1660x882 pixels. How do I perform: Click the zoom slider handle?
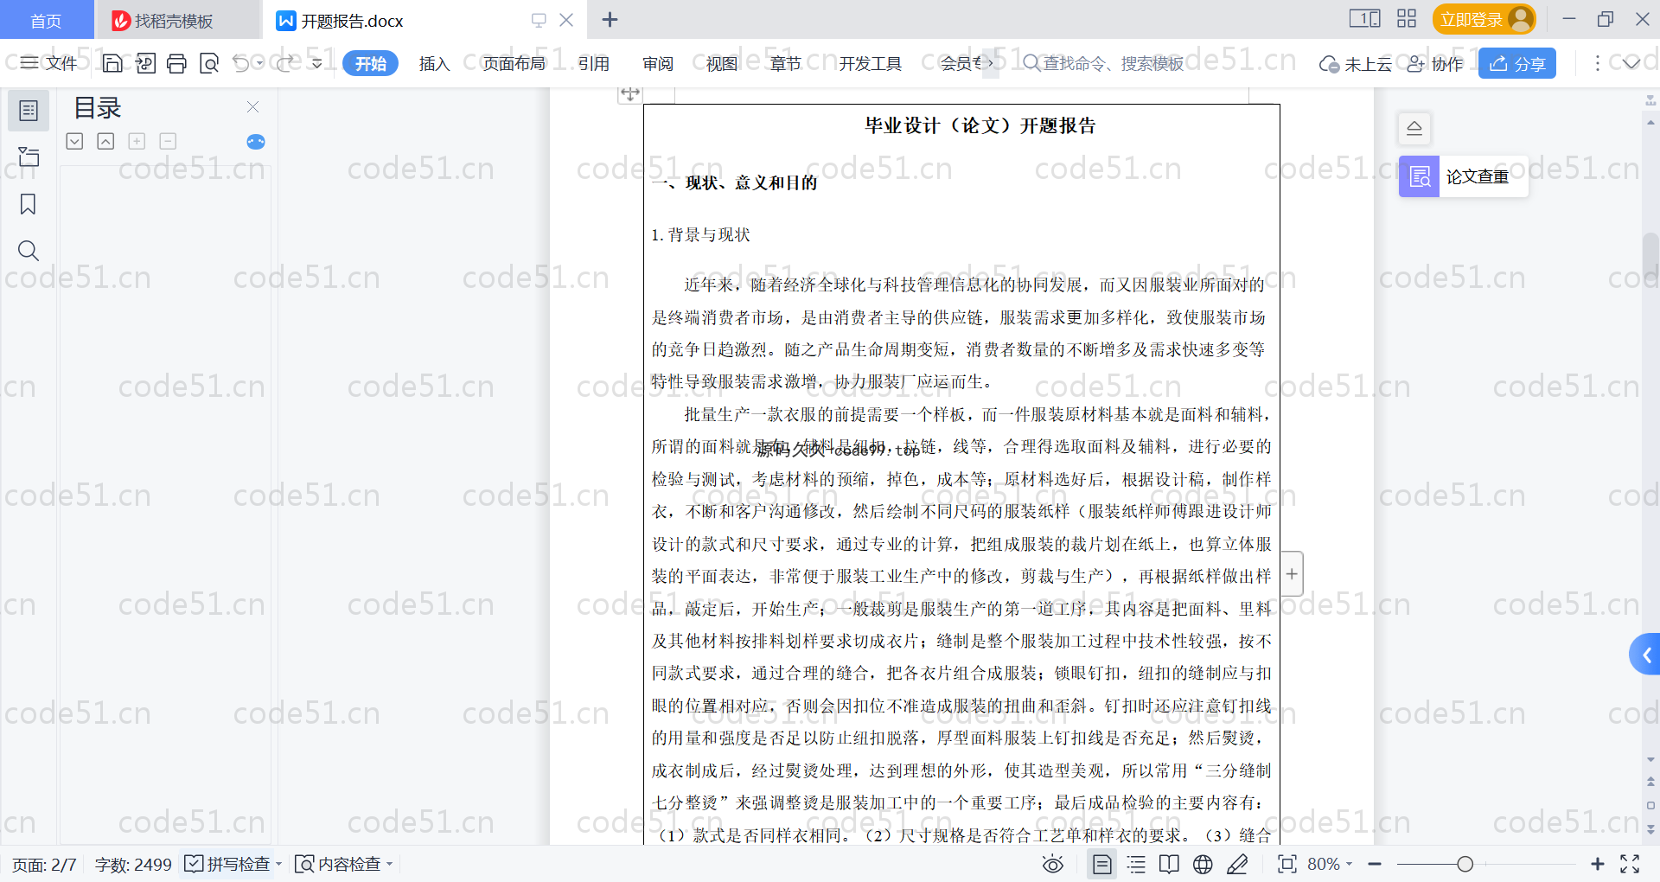click(x=1465, y=864)
